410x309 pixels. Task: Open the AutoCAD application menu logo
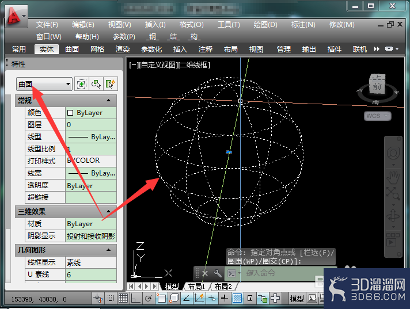(16, 17)
